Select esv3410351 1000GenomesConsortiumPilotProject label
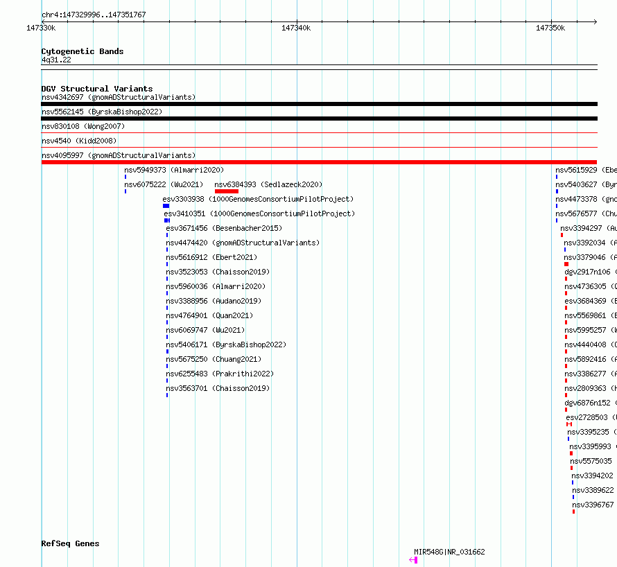The height and width of the screenshot is (567, 617). [x=259, y=213]
